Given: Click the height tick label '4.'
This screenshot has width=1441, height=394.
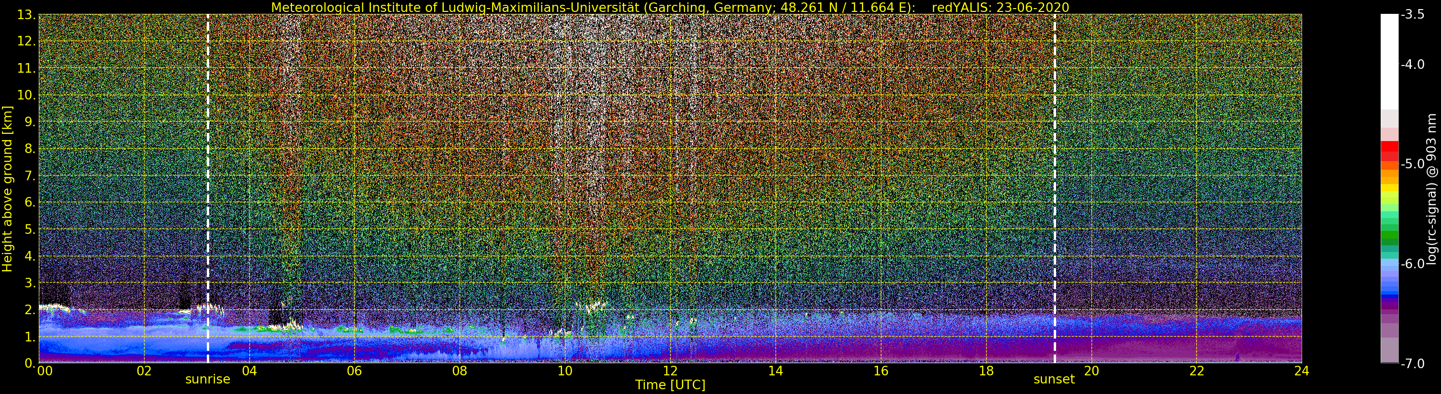Looking at the screenshot, I should point(30,256).
